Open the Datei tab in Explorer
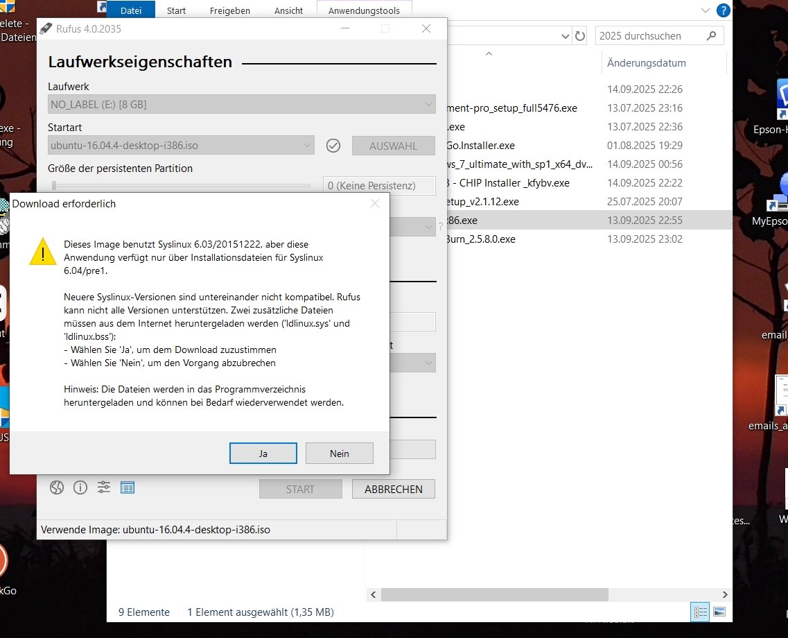Viewport: 788px width, 638px height. click(131, 10)
